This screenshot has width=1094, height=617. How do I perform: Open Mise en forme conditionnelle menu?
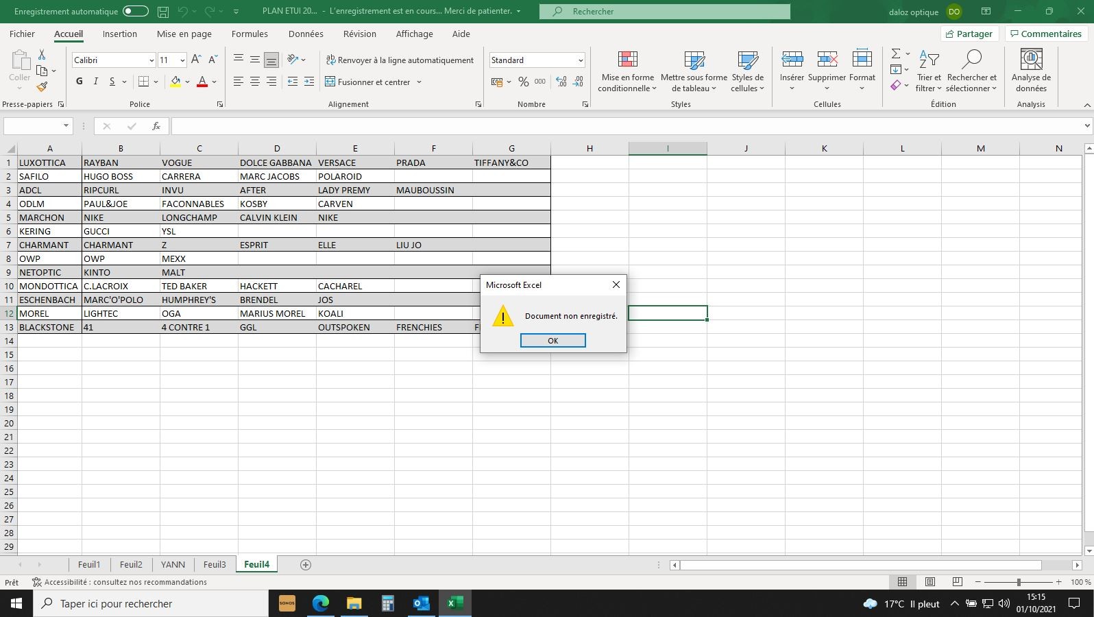(x=627, y=71)
